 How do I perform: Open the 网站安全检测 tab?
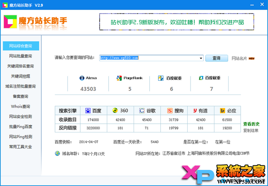pos(21,116)
